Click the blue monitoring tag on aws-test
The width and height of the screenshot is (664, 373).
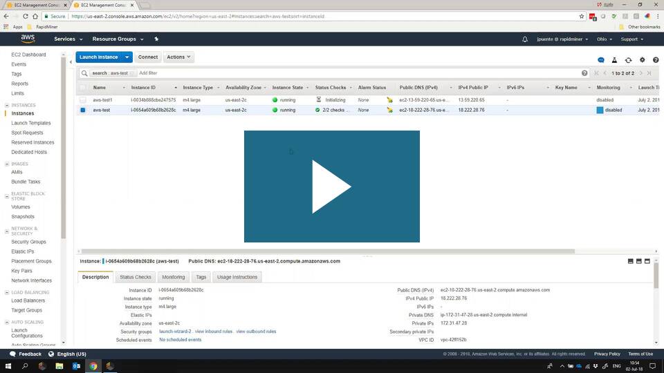[600, 110]
